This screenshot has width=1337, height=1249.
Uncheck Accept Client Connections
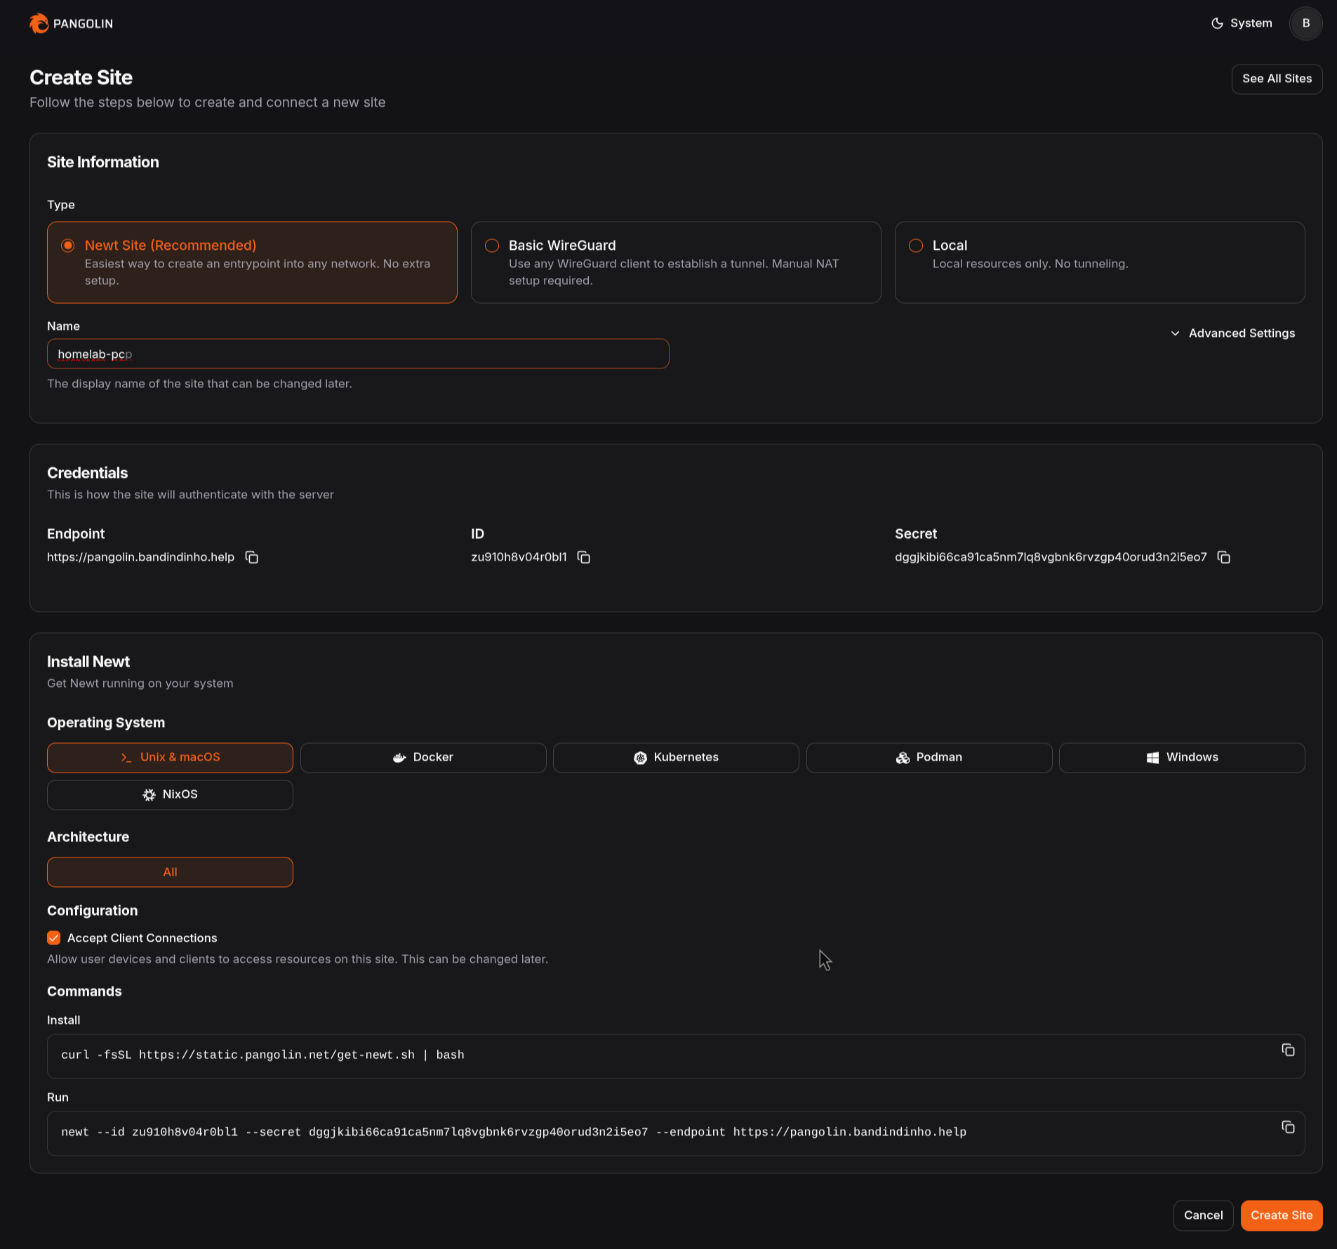[54, 937]
